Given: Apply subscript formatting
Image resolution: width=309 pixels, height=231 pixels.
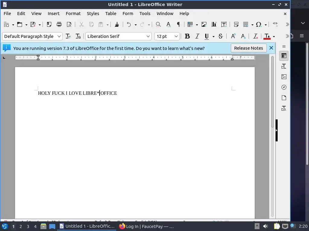Looking at the screenshot, I should pyautogui.click(x=244, y=36).
